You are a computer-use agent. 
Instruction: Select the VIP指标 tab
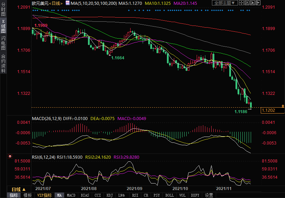[44, 195]
